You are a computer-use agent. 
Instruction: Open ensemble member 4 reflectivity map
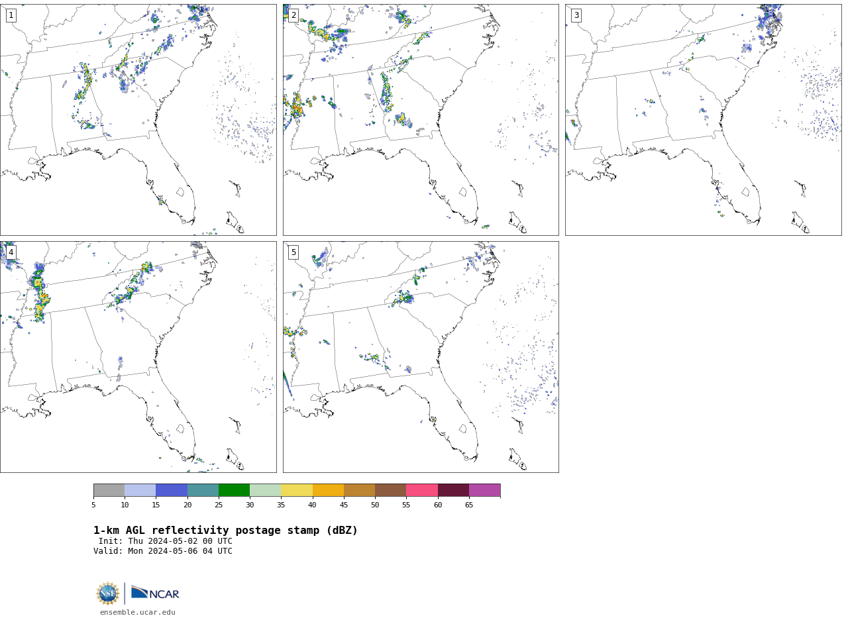pos(138,357)
